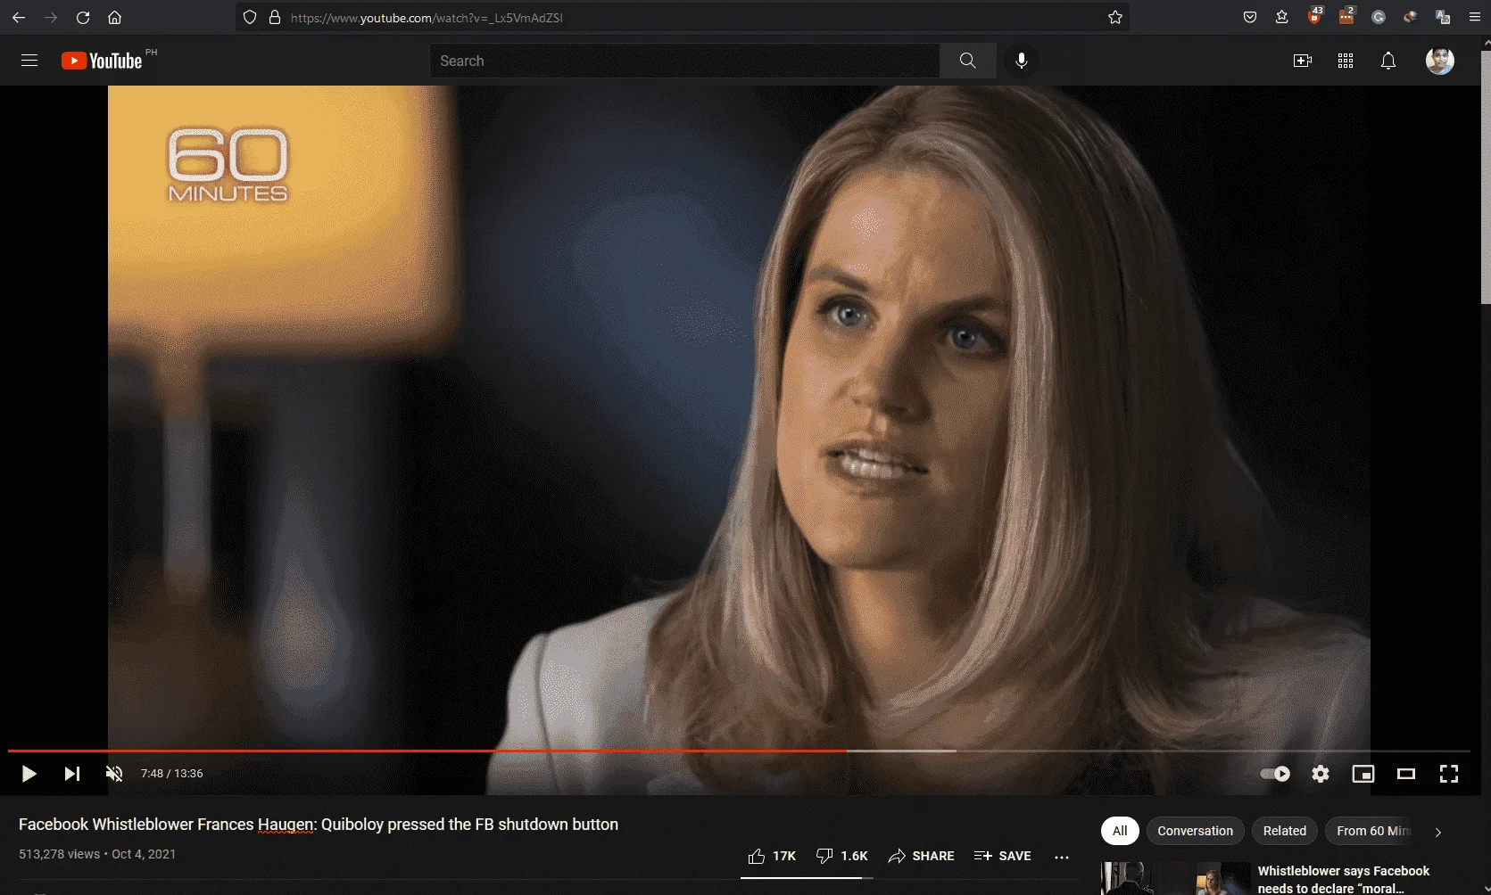
Task: Save page to Pocket icon
Action: point(1250,18)
